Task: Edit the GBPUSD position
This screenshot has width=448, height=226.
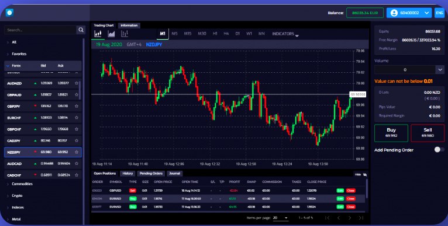Action: (340, 190)
